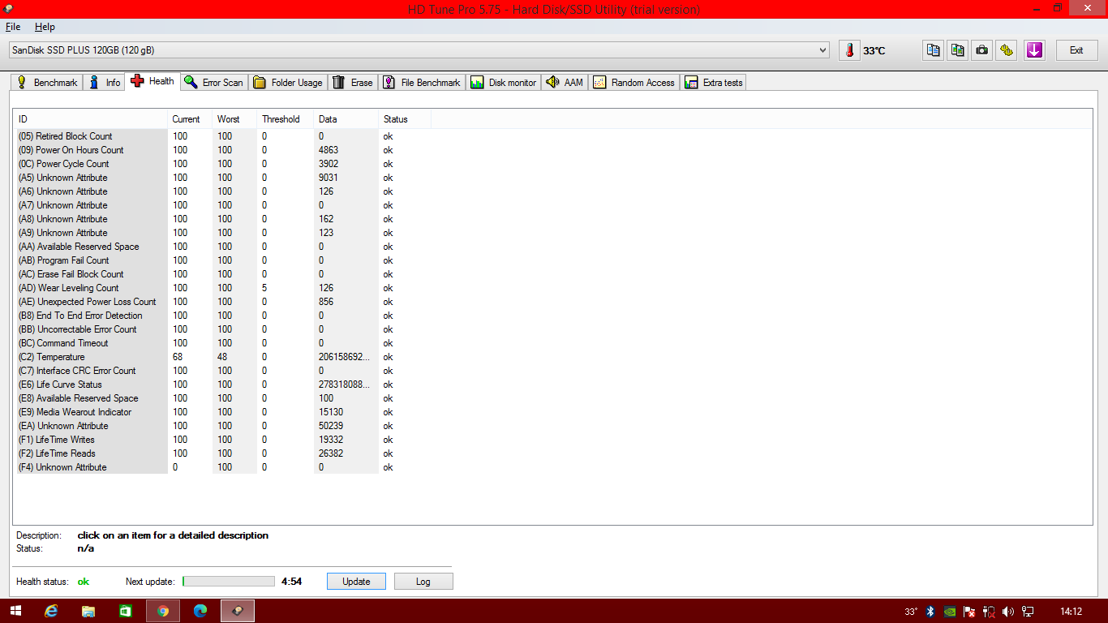
Task: Select the Power Cycle Count attribute
Action: coord(223,164)
